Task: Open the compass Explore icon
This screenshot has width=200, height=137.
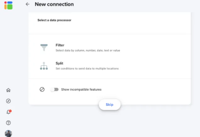Action: [x=8, y=101]
